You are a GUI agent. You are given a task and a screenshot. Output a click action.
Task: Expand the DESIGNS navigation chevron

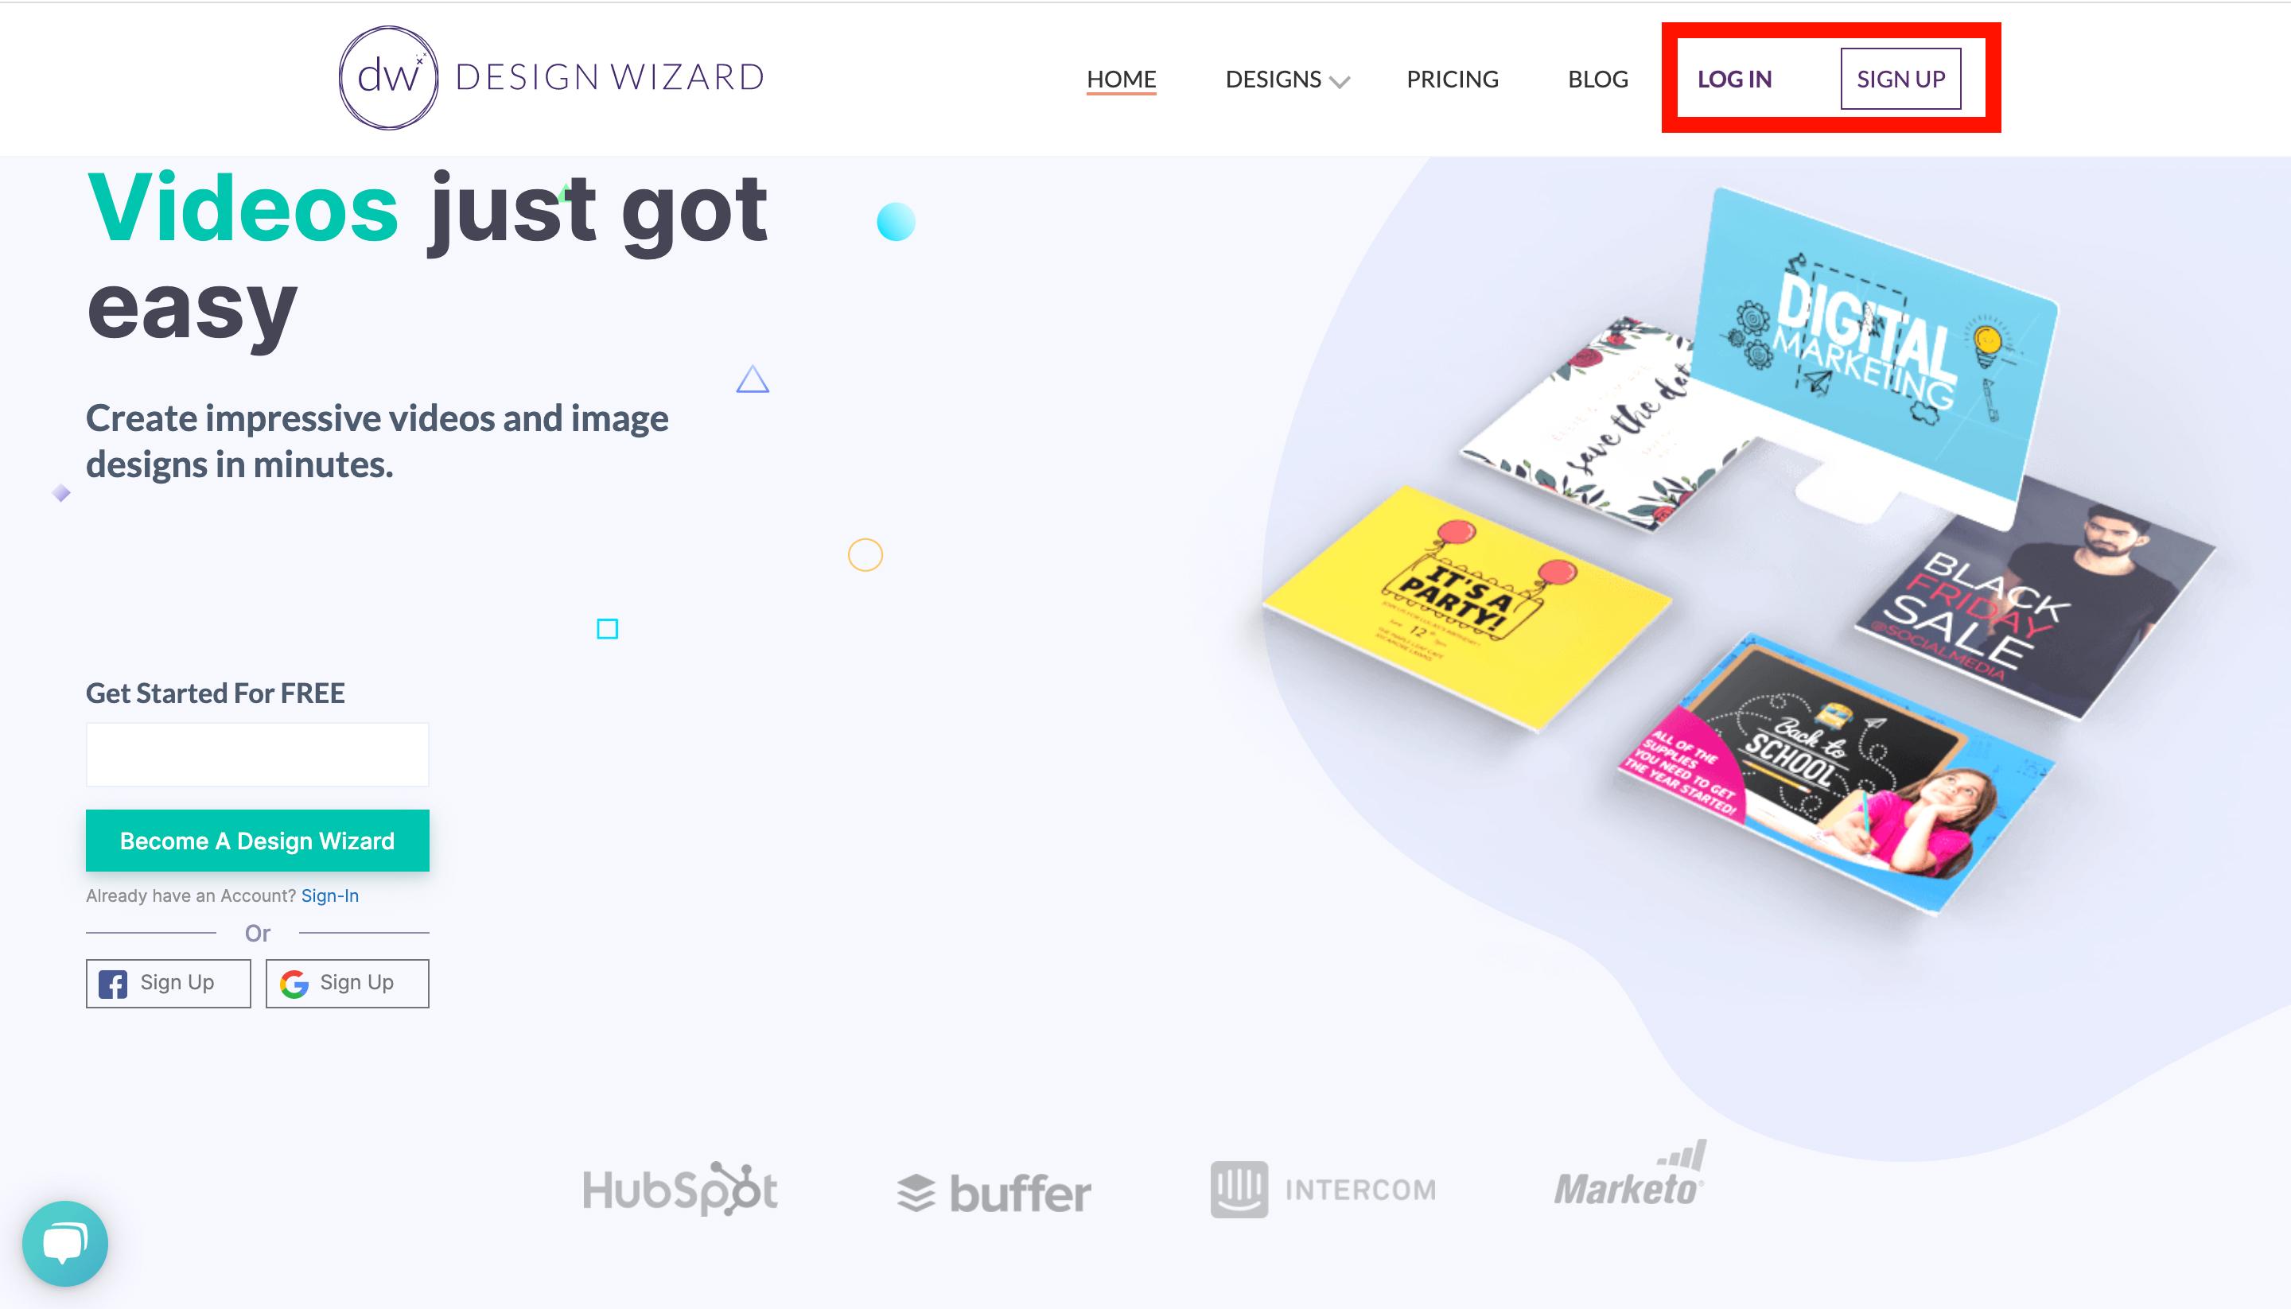pos(1340,79)
